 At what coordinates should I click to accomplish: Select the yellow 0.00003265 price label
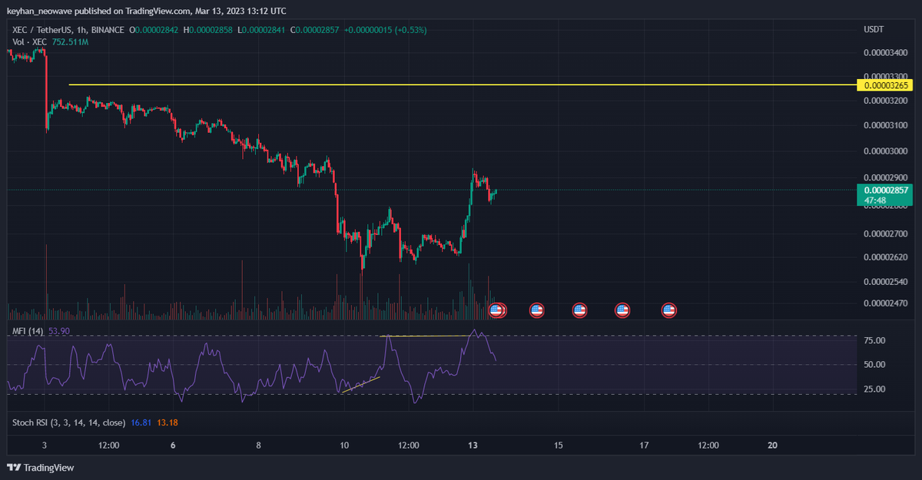[887, 84]
